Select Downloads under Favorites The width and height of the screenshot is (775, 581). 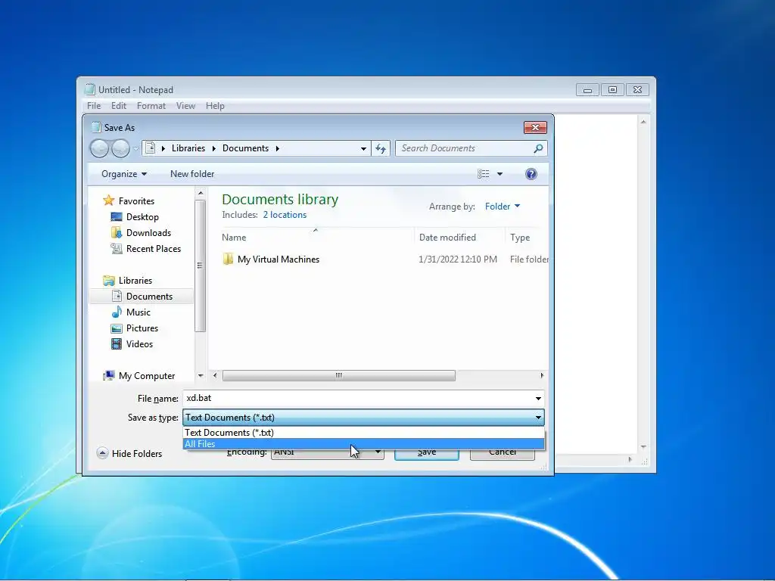click(x=149, y=233)
